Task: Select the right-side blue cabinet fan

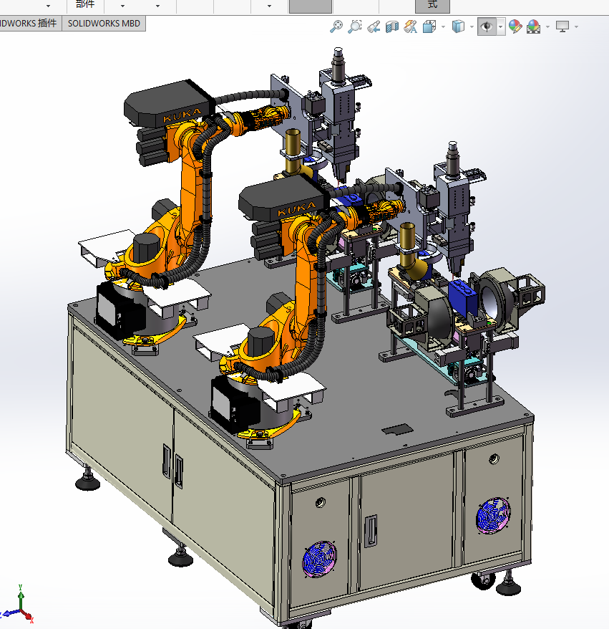Action: (493, 516)
